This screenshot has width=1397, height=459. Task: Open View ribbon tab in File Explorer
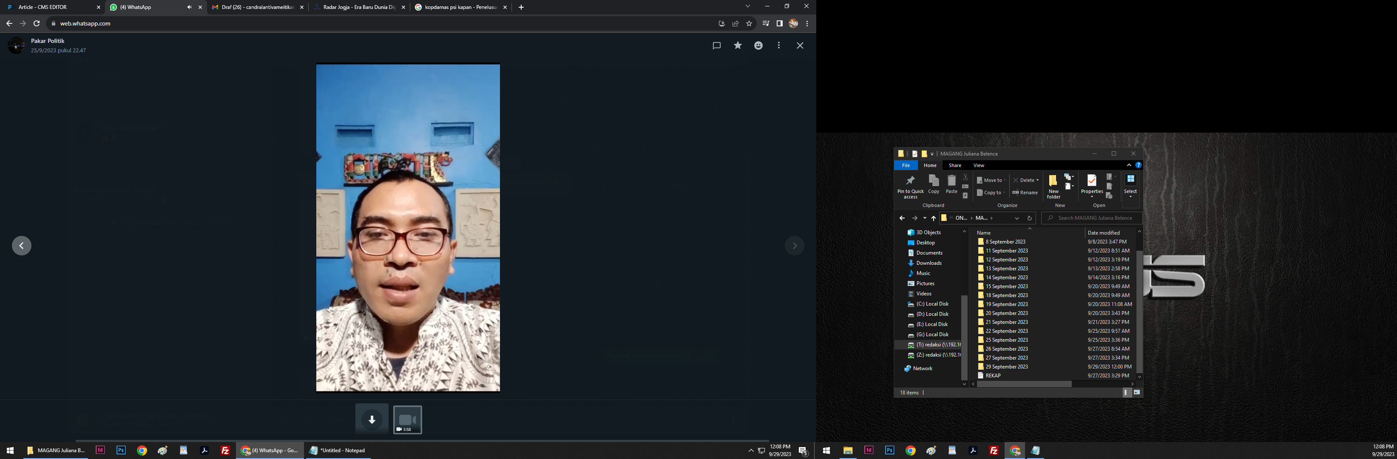coord(978,165)
